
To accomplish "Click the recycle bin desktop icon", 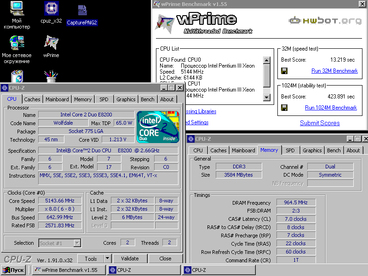I will pos(17,76).
